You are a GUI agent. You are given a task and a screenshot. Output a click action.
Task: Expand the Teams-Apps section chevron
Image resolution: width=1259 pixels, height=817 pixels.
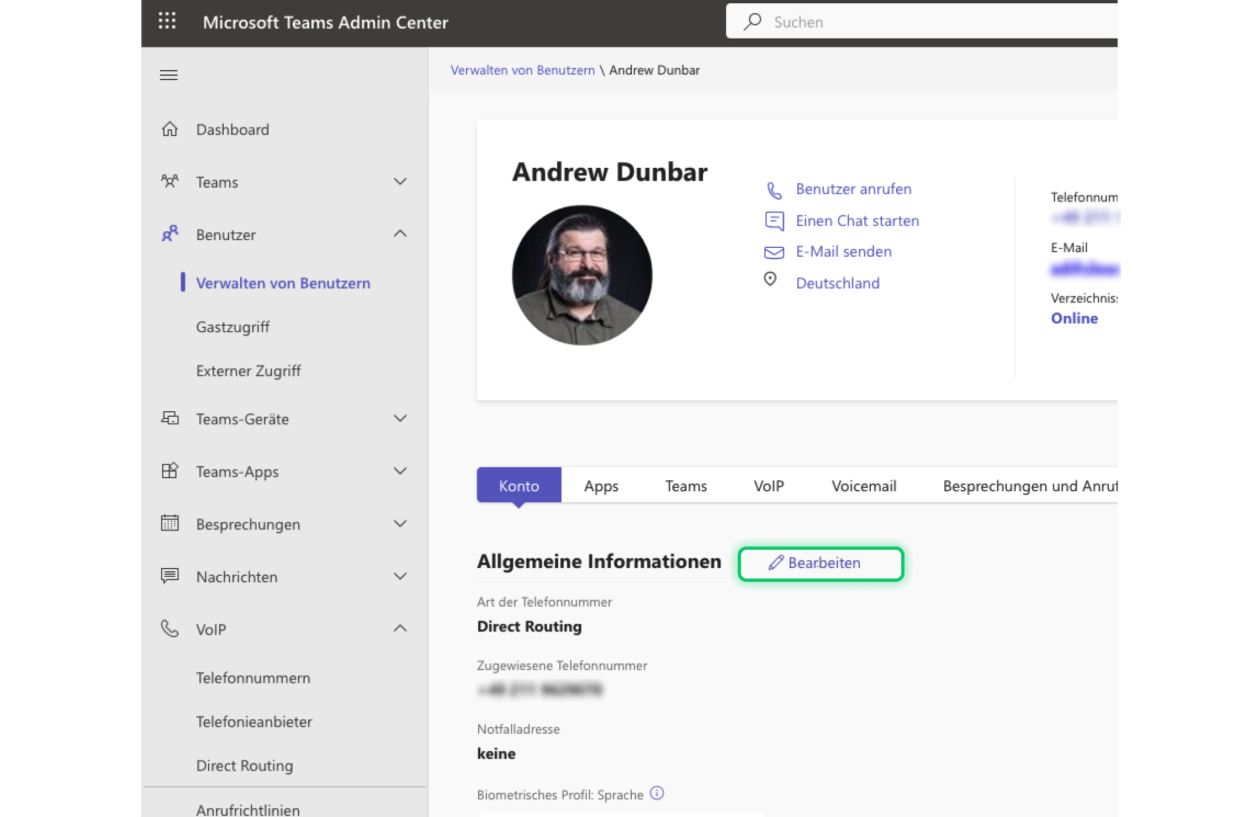click(x=400, y=471)
